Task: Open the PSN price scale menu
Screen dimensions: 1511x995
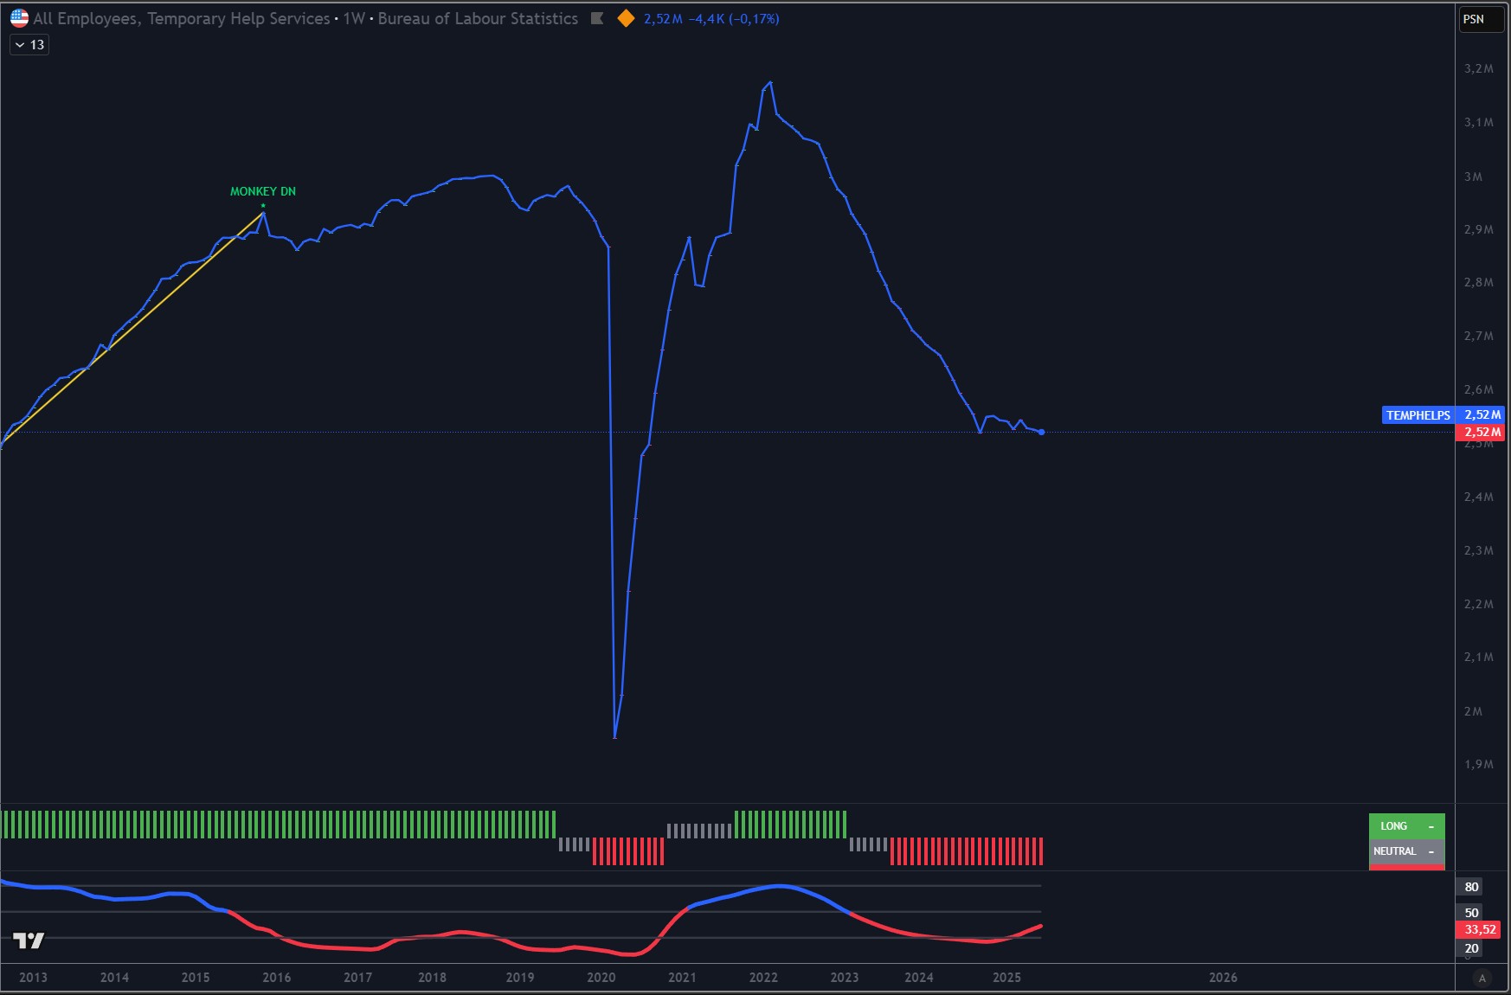Action: [x=1474, y=19]
